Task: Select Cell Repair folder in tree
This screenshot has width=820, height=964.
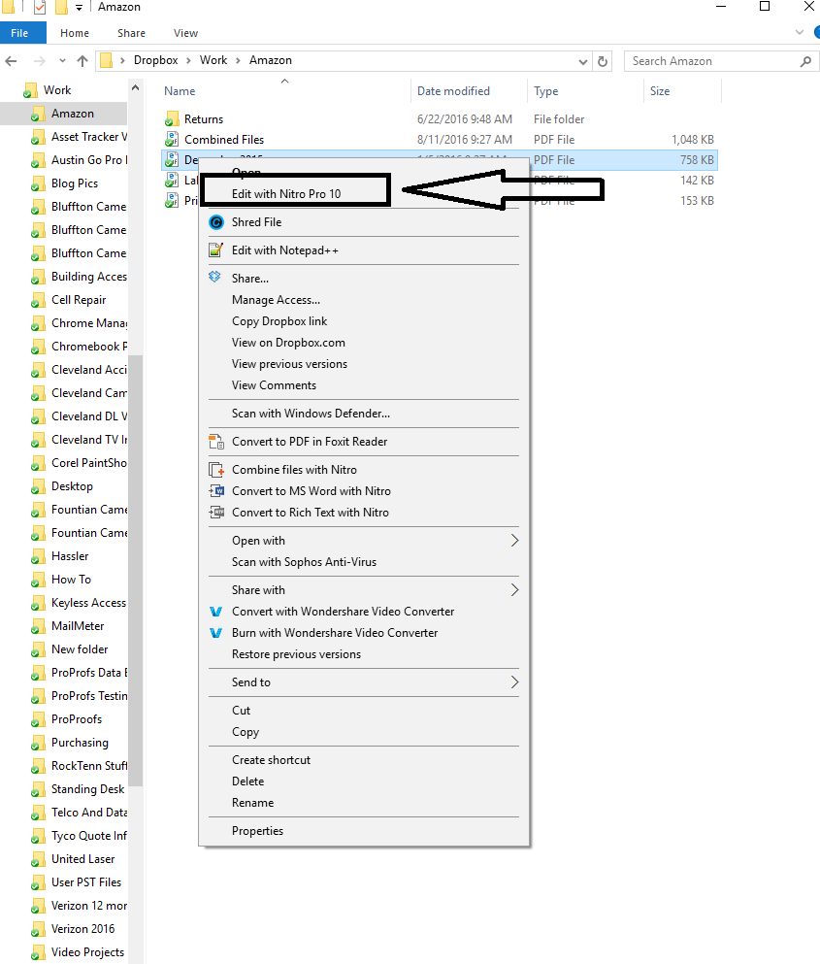Action: pos(79,300)
